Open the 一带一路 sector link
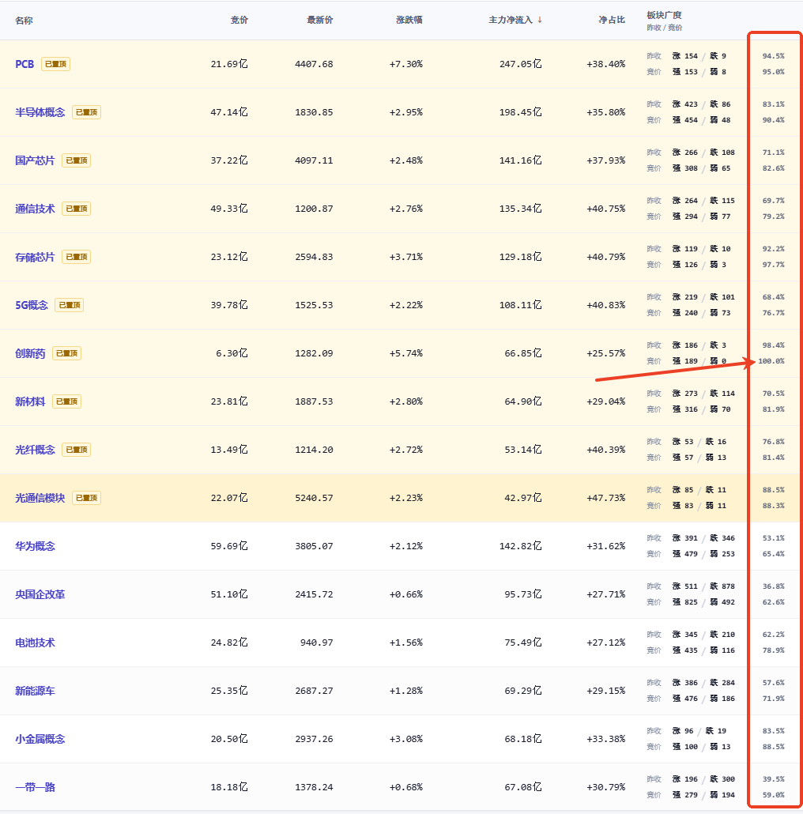 point(35,787)
